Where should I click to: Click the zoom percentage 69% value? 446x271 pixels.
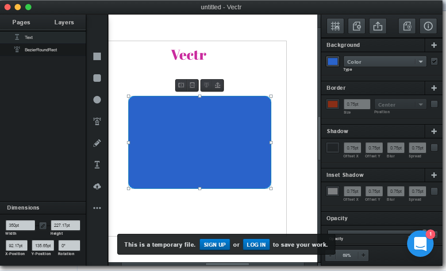[x=347, y=256]
